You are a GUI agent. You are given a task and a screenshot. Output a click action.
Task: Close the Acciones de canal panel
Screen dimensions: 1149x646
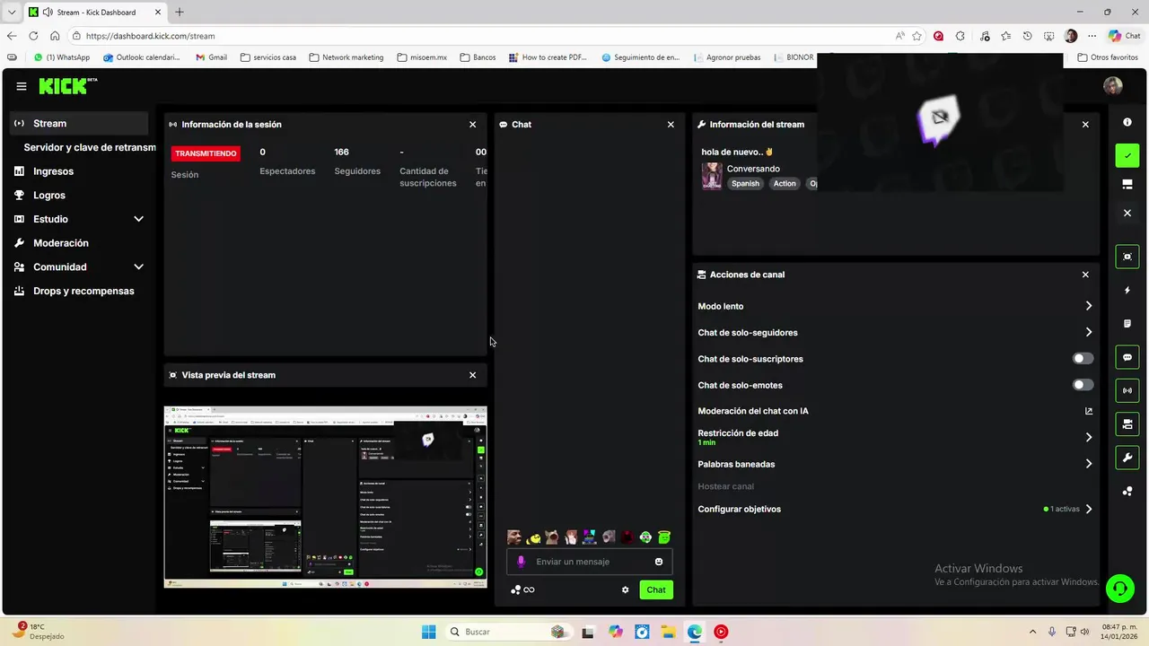(x=1085, y=275)
